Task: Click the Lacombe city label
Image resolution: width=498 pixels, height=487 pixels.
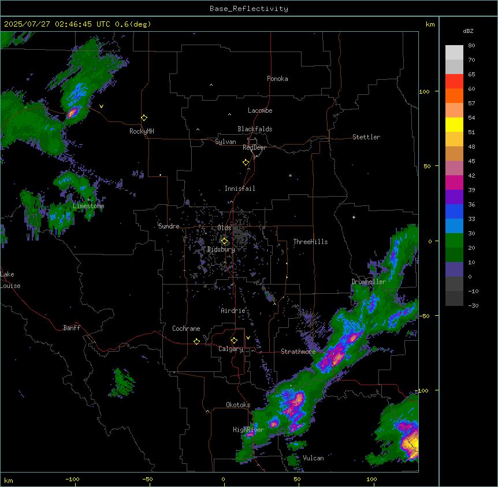Action: pyautogui.click(x=260, y=110)
